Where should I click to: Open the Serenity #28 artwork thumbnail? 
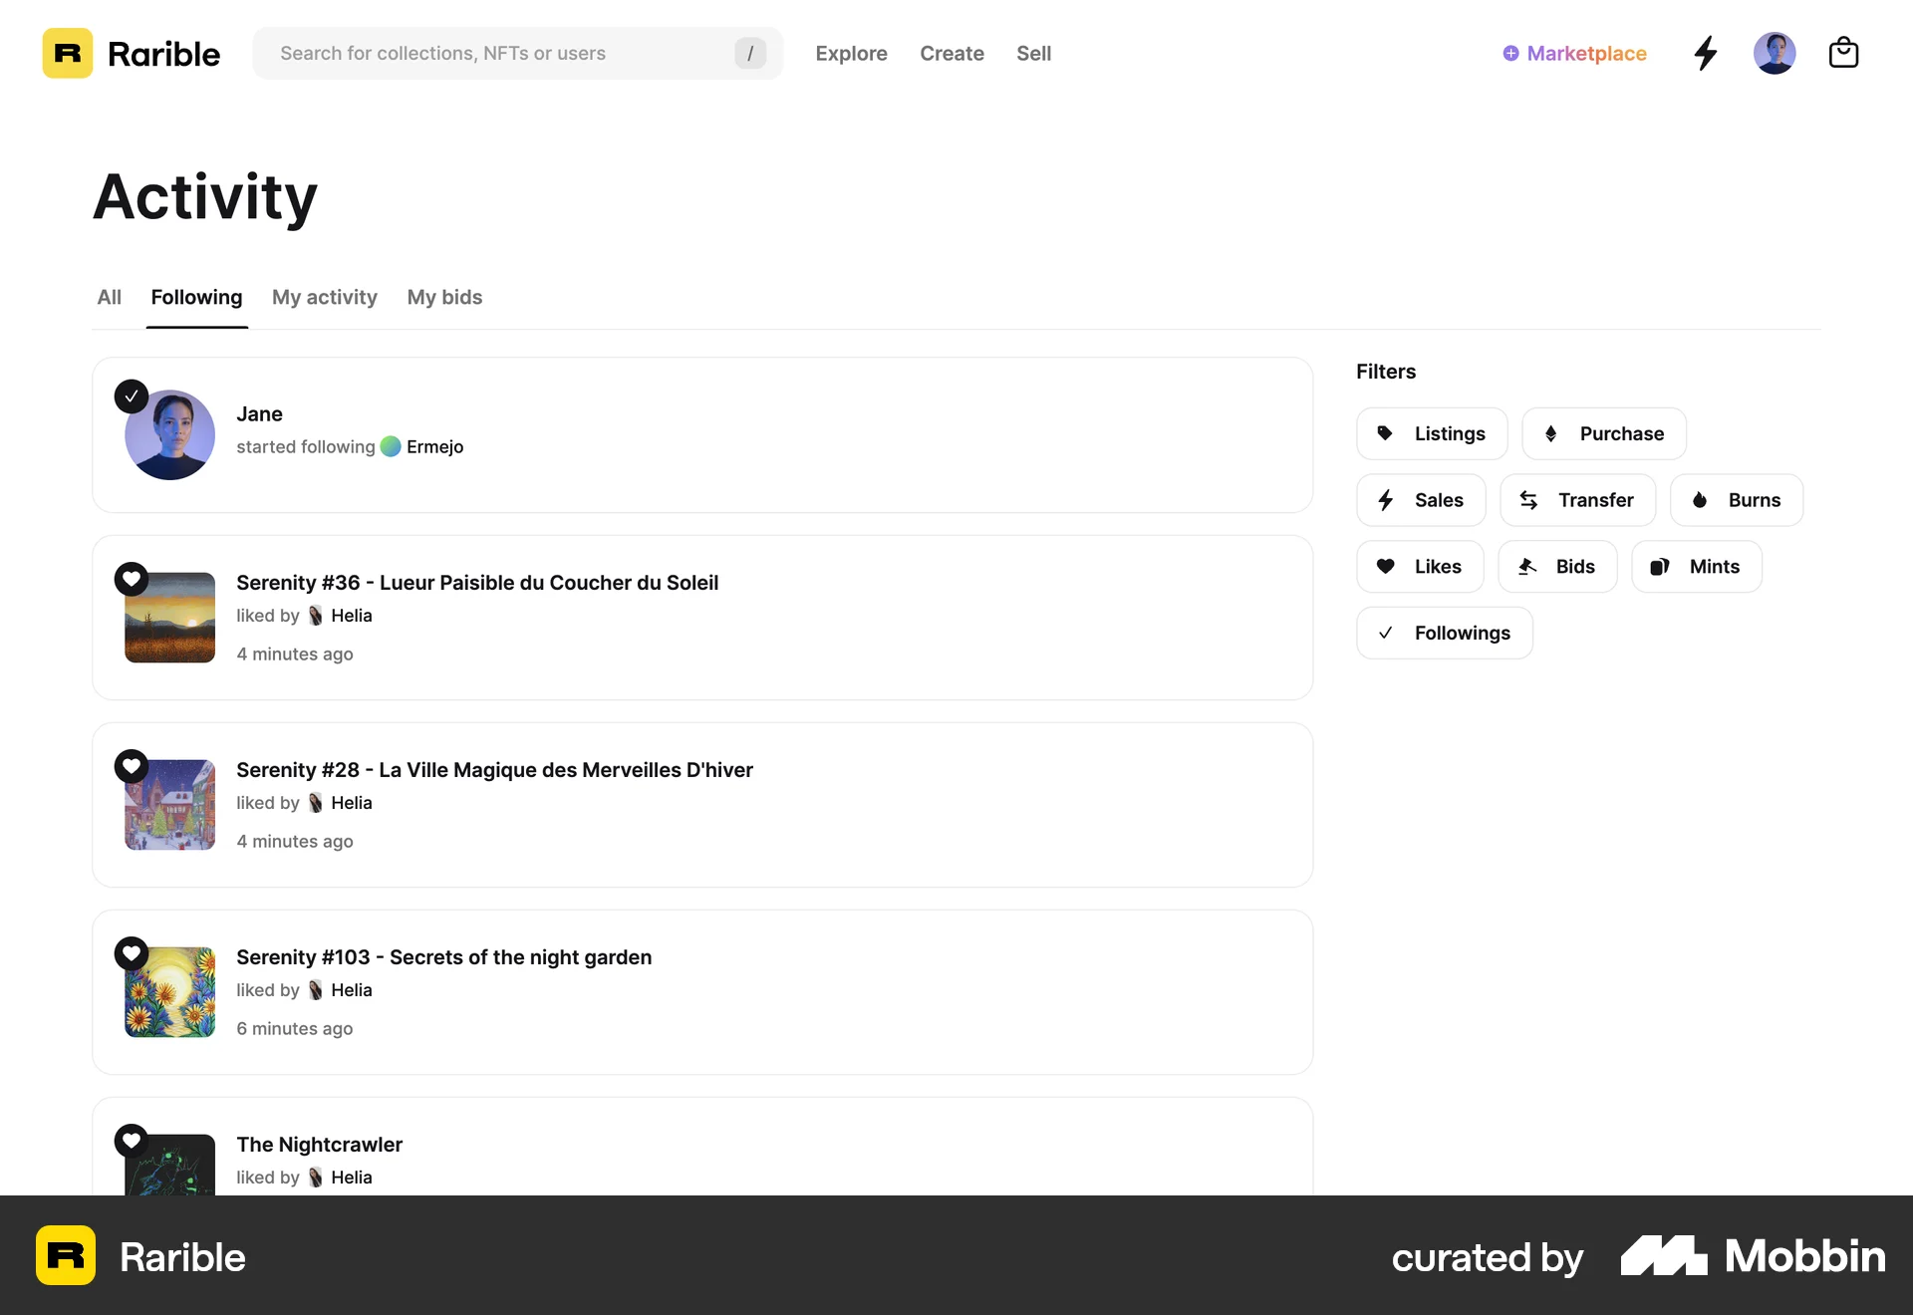tap(168, 804)
